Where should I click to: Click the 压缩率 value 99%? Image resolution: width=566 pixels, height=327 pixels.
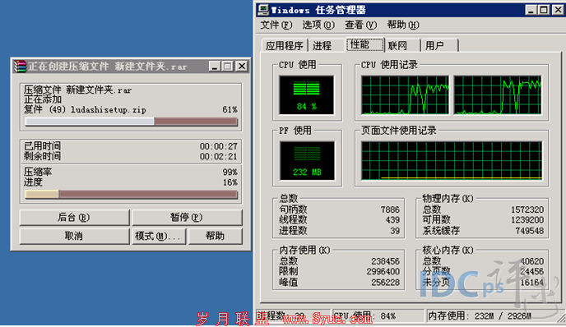230,172
